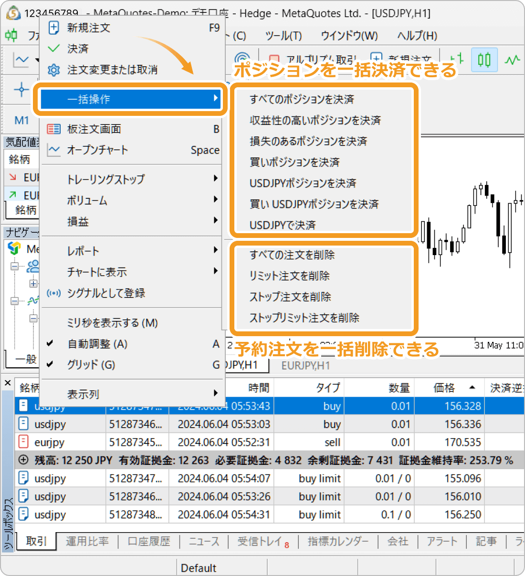Click the icon of usdjpy 155.096 limit order

(x=23, y=478)
